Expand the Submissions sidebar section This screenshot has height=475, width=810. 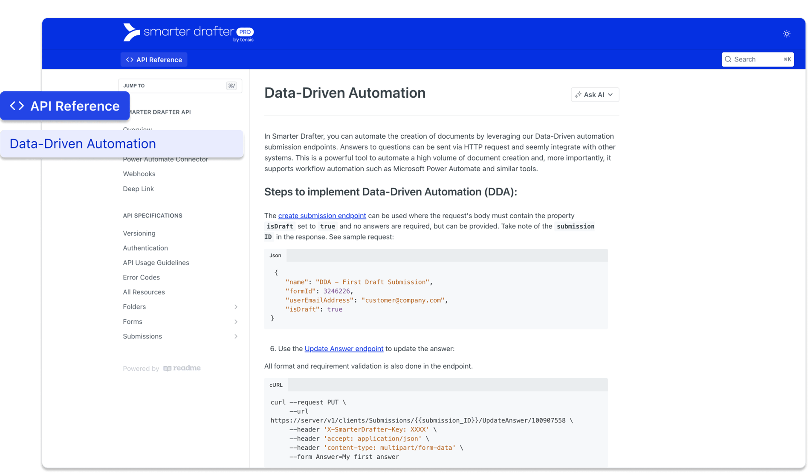coord(236,336)
